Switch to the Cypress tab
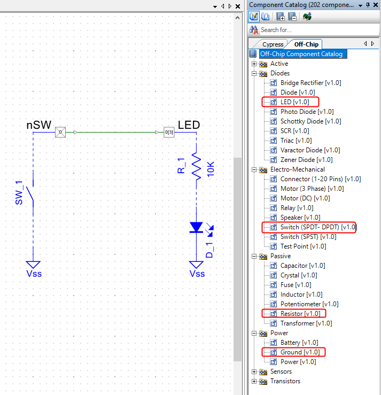381x395 pixels. coord(273,44)
